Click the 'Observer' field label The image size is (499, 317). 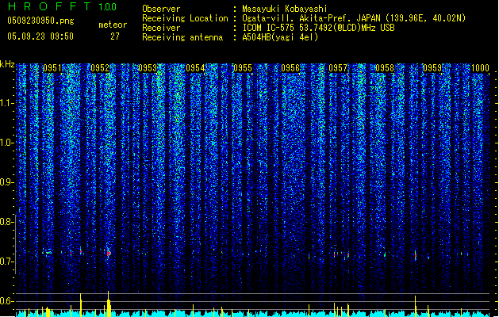tap(161, 9)
